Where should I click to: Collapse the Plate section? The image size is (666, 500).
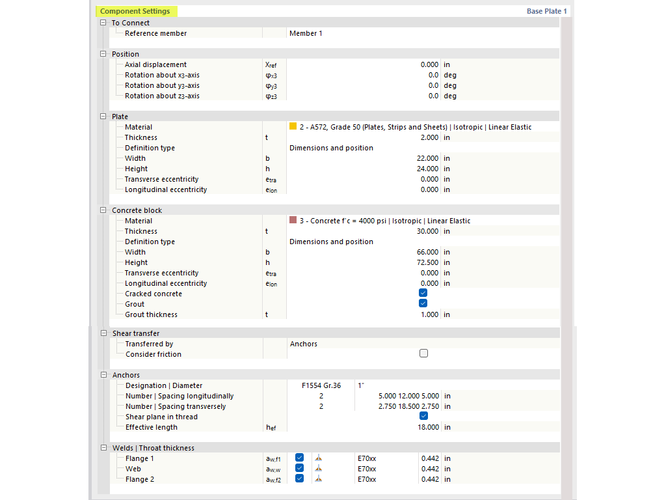click(103, 117)
